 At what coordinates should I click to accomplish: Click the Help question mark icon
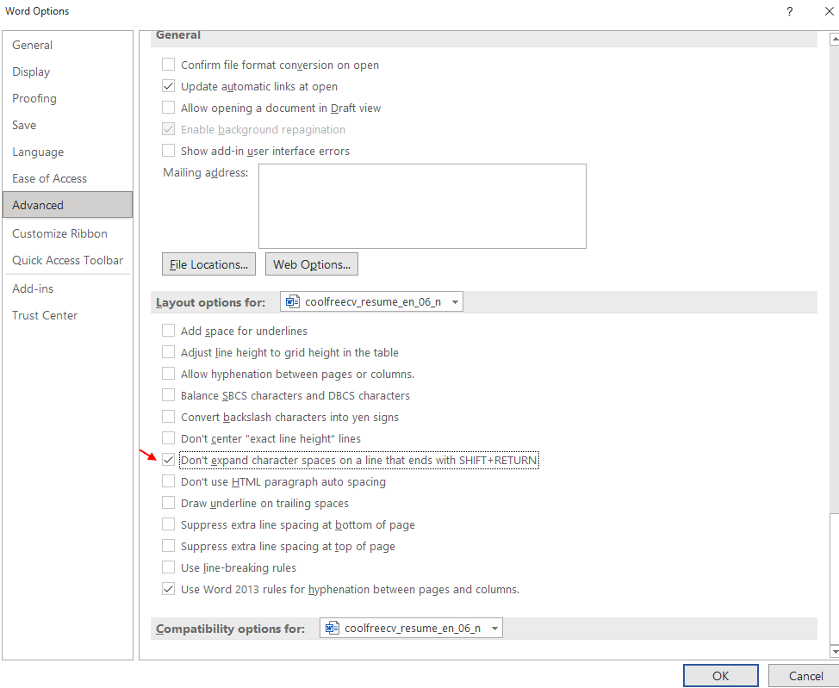[790, 10]
